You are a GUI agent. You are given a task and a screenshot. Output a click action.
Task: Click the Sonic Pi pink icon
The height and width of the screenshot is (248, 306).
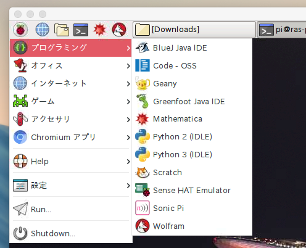coord(143,208)
